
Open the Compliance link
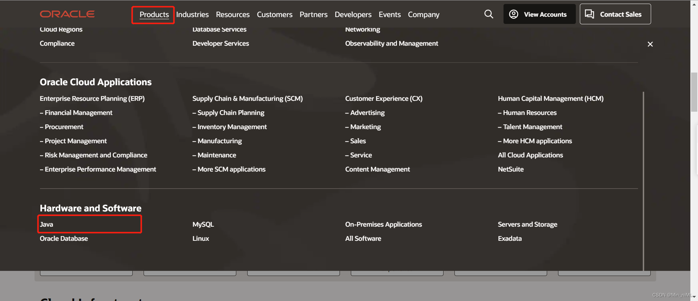pyautogui.click(x=57, y=44)
